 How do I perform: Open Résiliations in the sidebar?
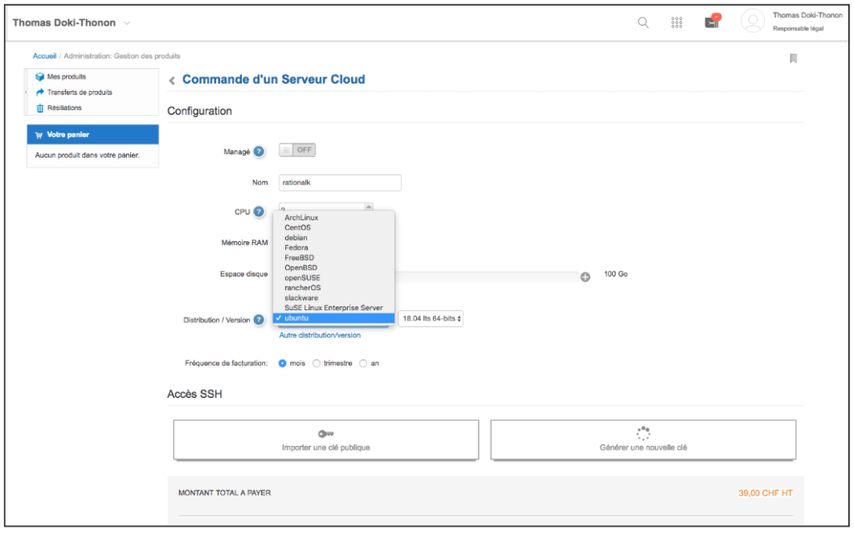click(64, 108)
